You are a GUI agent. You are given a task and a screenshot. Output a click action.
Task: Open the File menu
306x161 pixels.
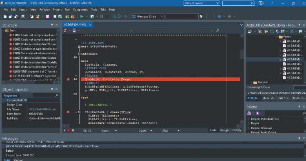(5, 9)
